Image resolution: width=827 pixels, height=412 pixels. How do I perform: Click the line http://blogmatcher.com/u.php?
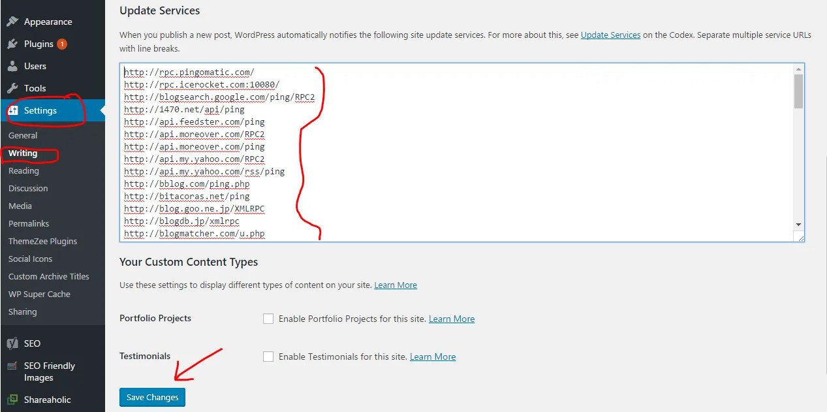(x=195, y=234)
